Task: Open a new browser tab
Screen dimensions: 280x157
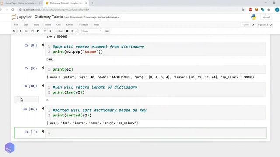Action: [x=93, y=3]
